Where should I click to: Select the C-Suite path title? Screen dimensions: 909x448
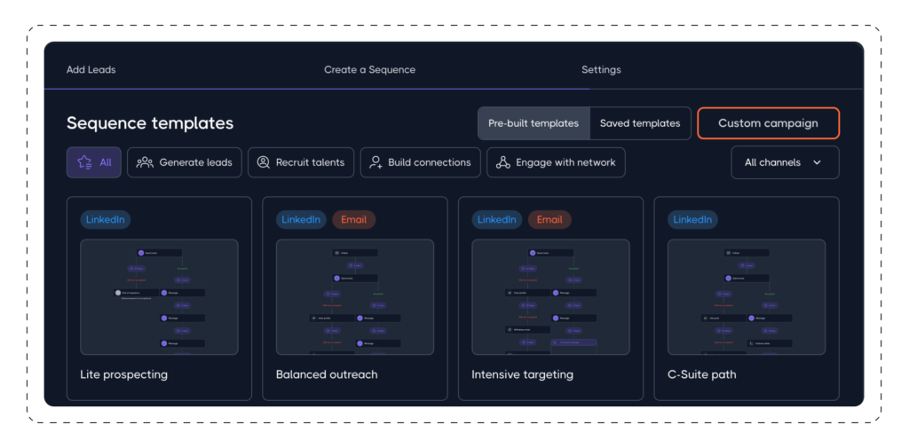[x=702, y=374]
